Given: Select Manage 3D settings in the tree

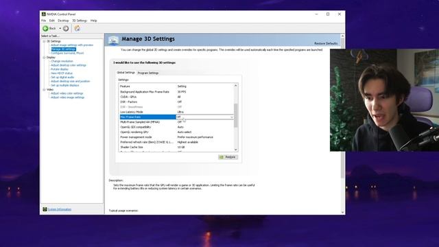Looking at the screenshot, I should 64,49.
